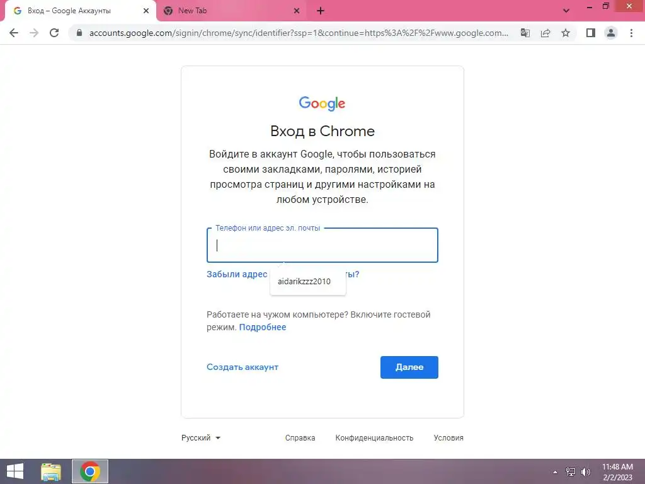The height and width of the screenshot is (484, 645).
Task: Click the address bar URL
Action: click(x=299, y=33)
